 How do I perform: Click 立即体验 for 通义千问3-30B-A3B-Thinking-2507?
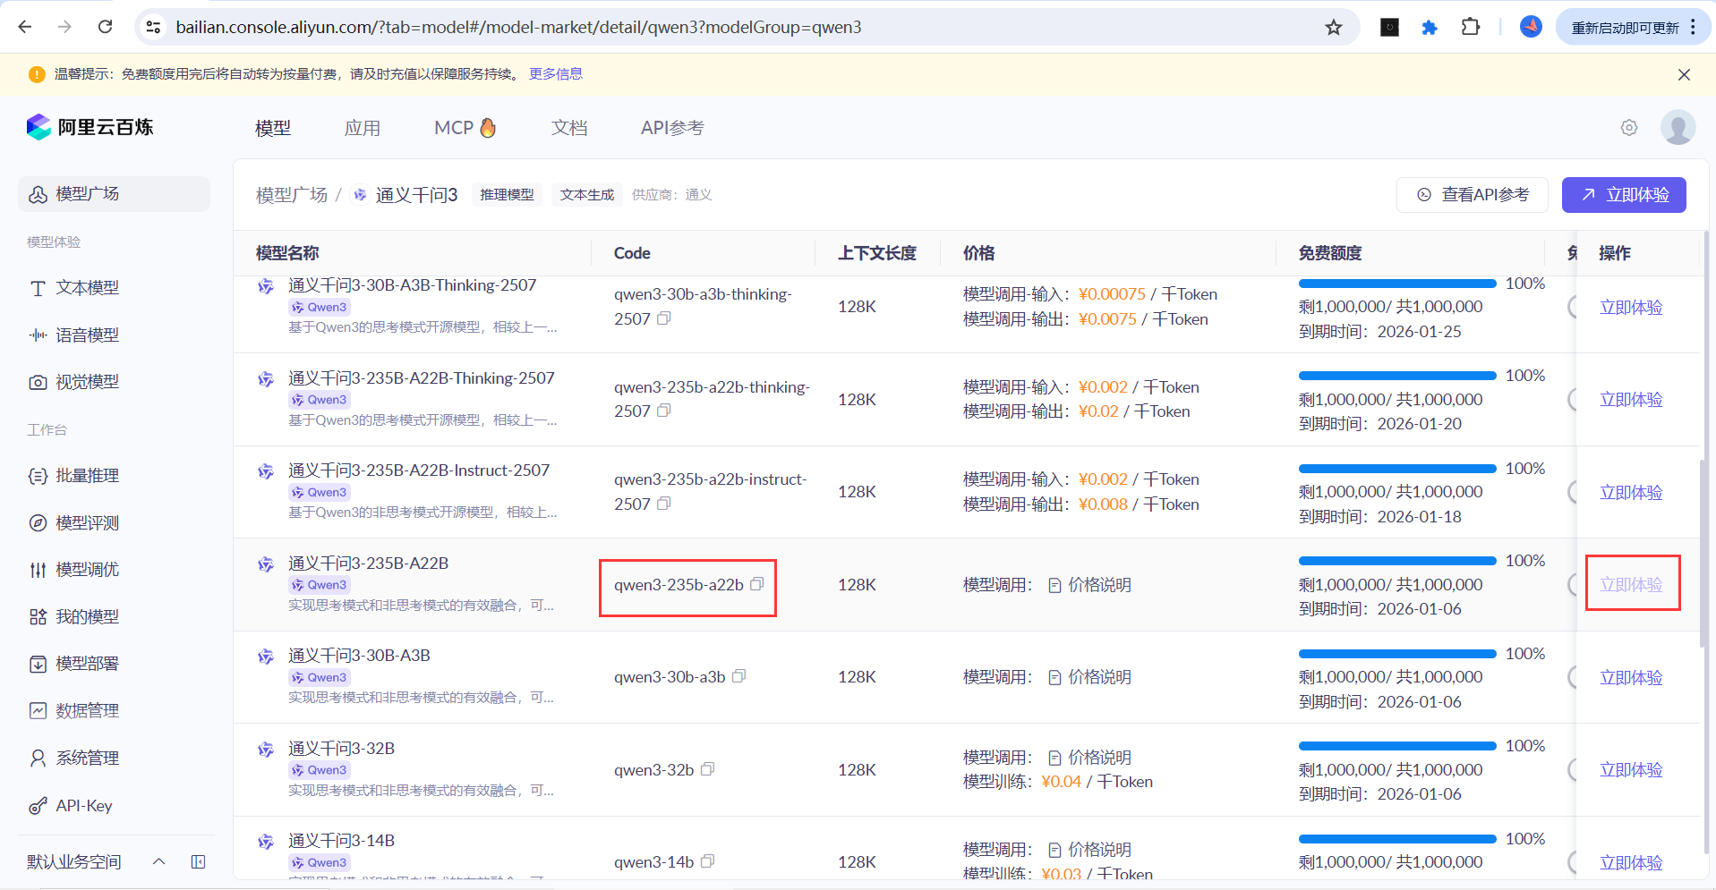(x=1631, y=308)
